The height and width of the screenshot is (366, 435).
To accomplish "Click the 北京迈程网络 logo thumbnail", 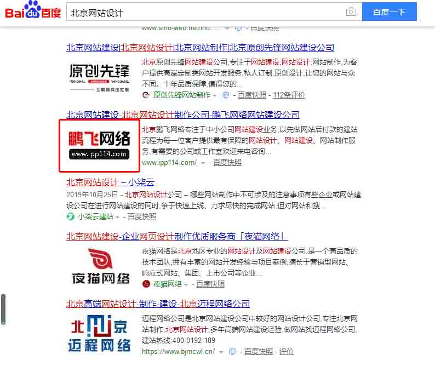I will click(99, 333).
